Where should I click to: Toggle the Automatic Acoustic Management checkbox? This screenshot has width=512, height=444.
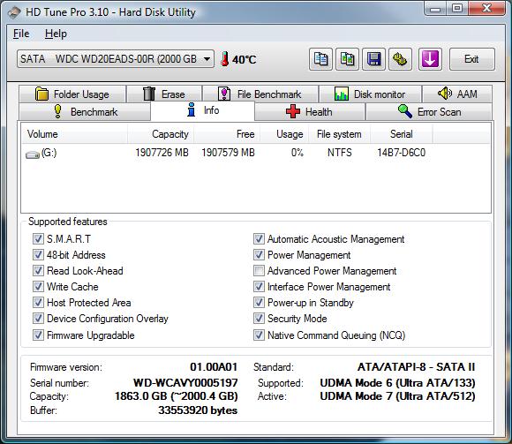[x=259, y=239]
